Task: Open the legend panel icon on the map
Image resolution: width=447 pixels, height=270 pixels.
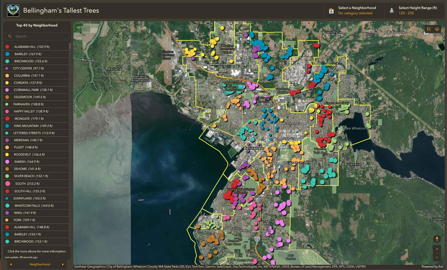Action: [429, 29]
